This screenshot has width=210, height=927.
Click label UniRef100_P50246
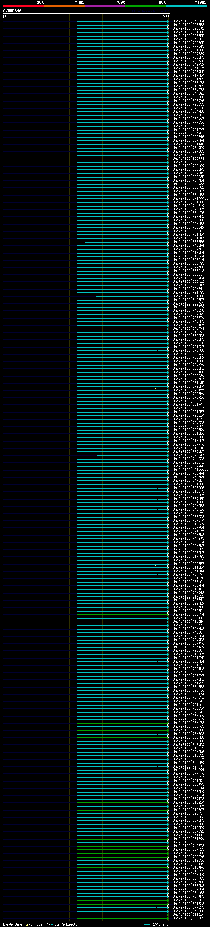(x=188, y=137)
